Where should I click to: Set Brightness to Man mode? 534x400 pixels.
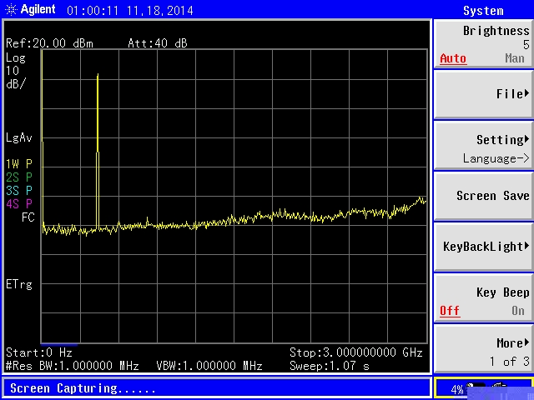click(x=515, y=58)
